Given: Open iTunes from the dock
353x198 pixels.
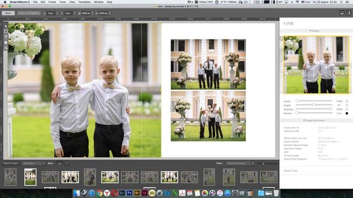Looking at the screenshot, I should click(x=220, y=193).
